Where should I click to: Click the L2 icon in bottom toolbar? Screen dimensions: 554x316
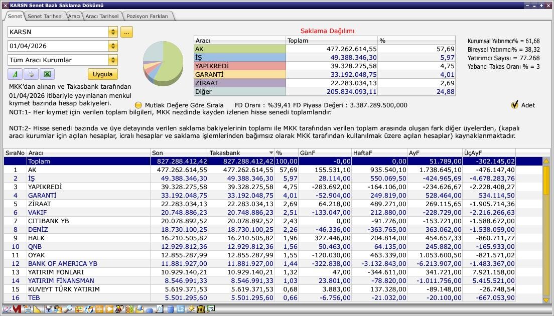pyautogui.click(x=180, y=309)
